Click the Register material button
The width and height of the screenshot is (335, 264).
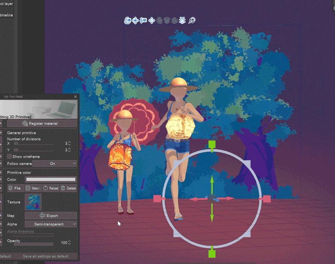pyautogui.click(x=42, y=123)
